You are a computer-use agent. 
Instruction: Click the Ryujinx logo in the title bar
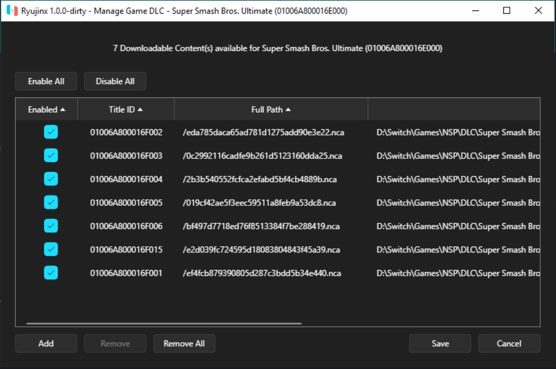point(12,11)
